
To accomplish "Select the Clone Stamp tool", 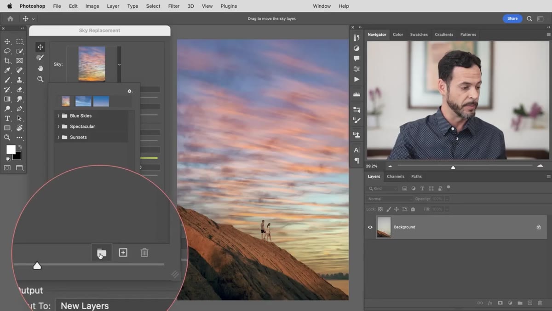I will (20, 80).
